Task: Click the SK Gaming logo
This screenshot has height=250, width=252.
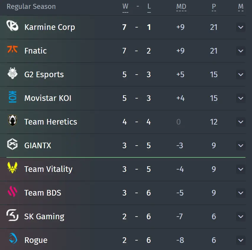Action: pyautogui.click(x=12, y=215)
